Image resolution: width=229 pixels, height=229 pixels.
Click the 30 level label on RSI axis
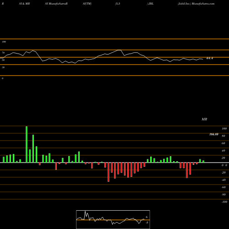(3, 67)
